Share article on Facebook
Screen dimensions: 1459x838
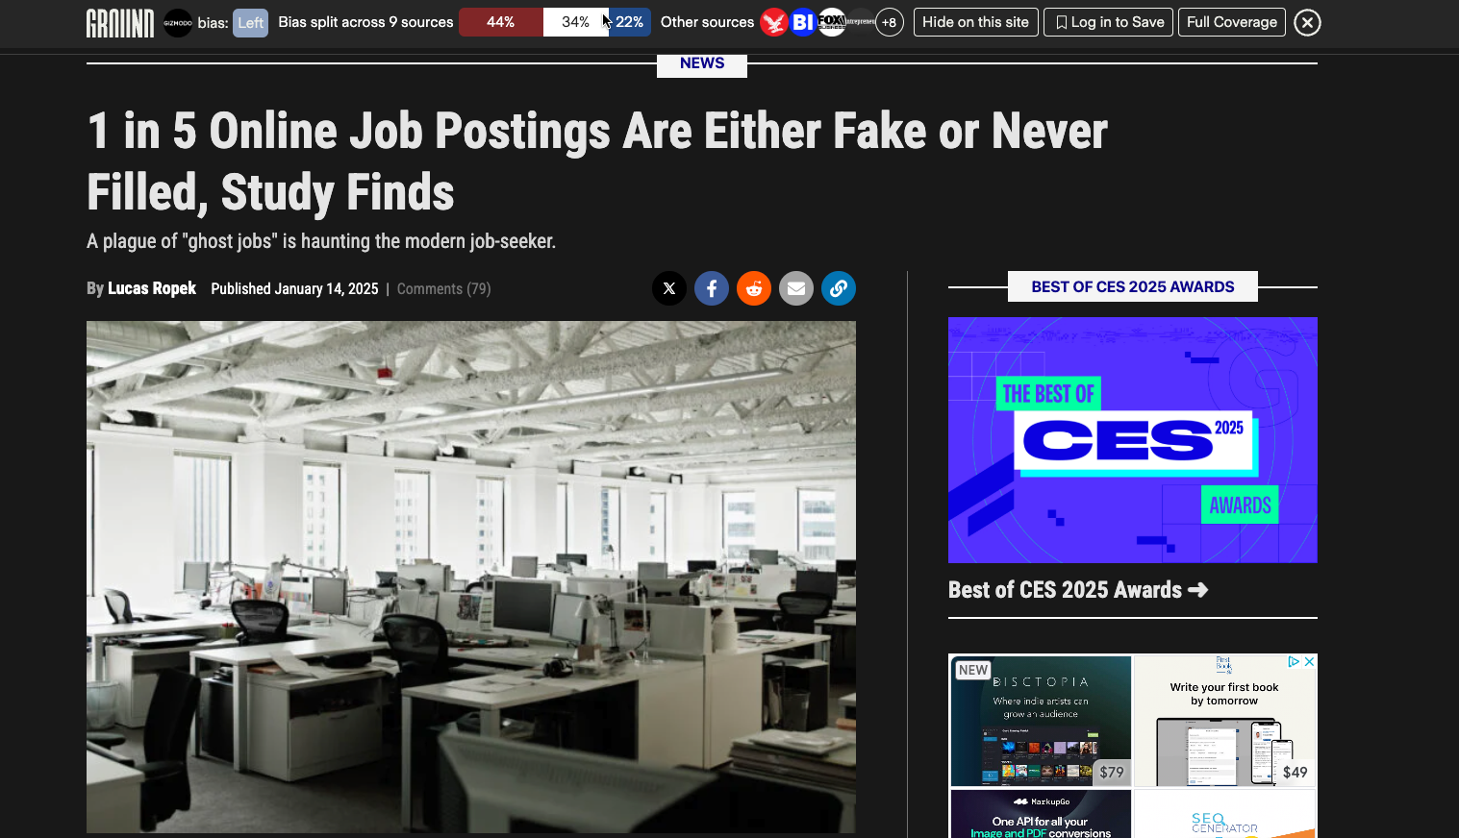(x=712, y=288)
